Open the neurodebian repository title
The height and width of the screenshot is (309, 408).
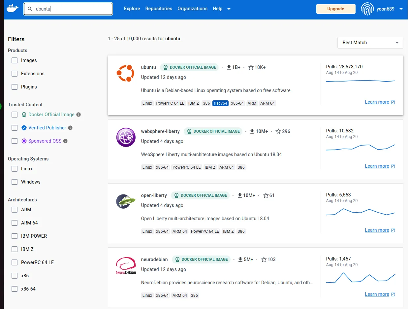click(x=154, y=259)
